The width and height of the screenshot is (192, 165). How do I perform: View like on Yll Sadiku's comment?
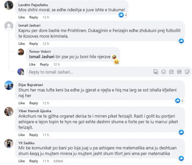(181, 158)
